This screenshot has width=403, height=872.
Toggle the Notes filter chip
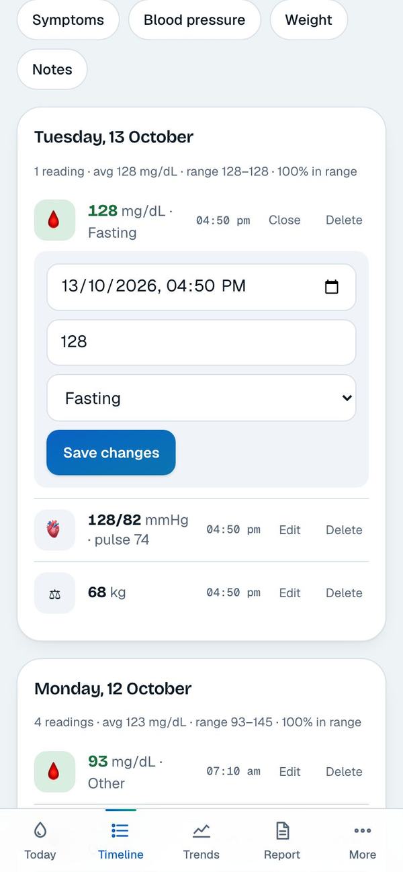52,69
